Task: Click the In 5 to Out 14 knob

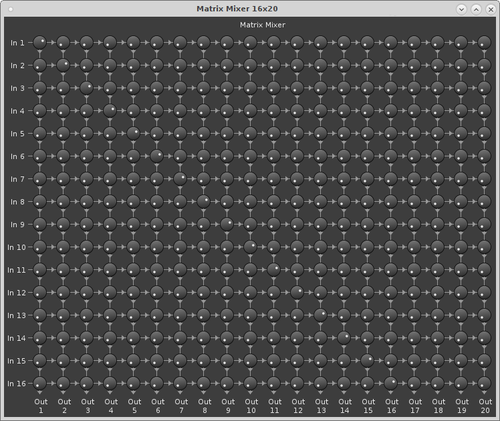Action: click(344, 133)
